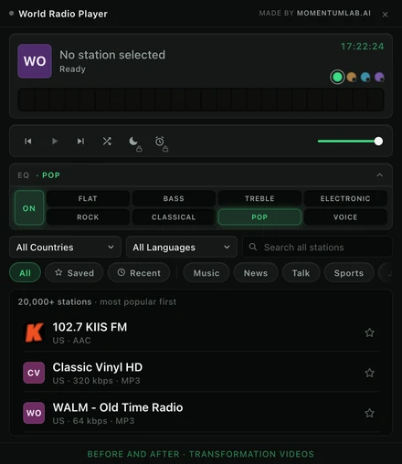
Task: Open the All Countries dropdown
Action: tap(66, 247)
